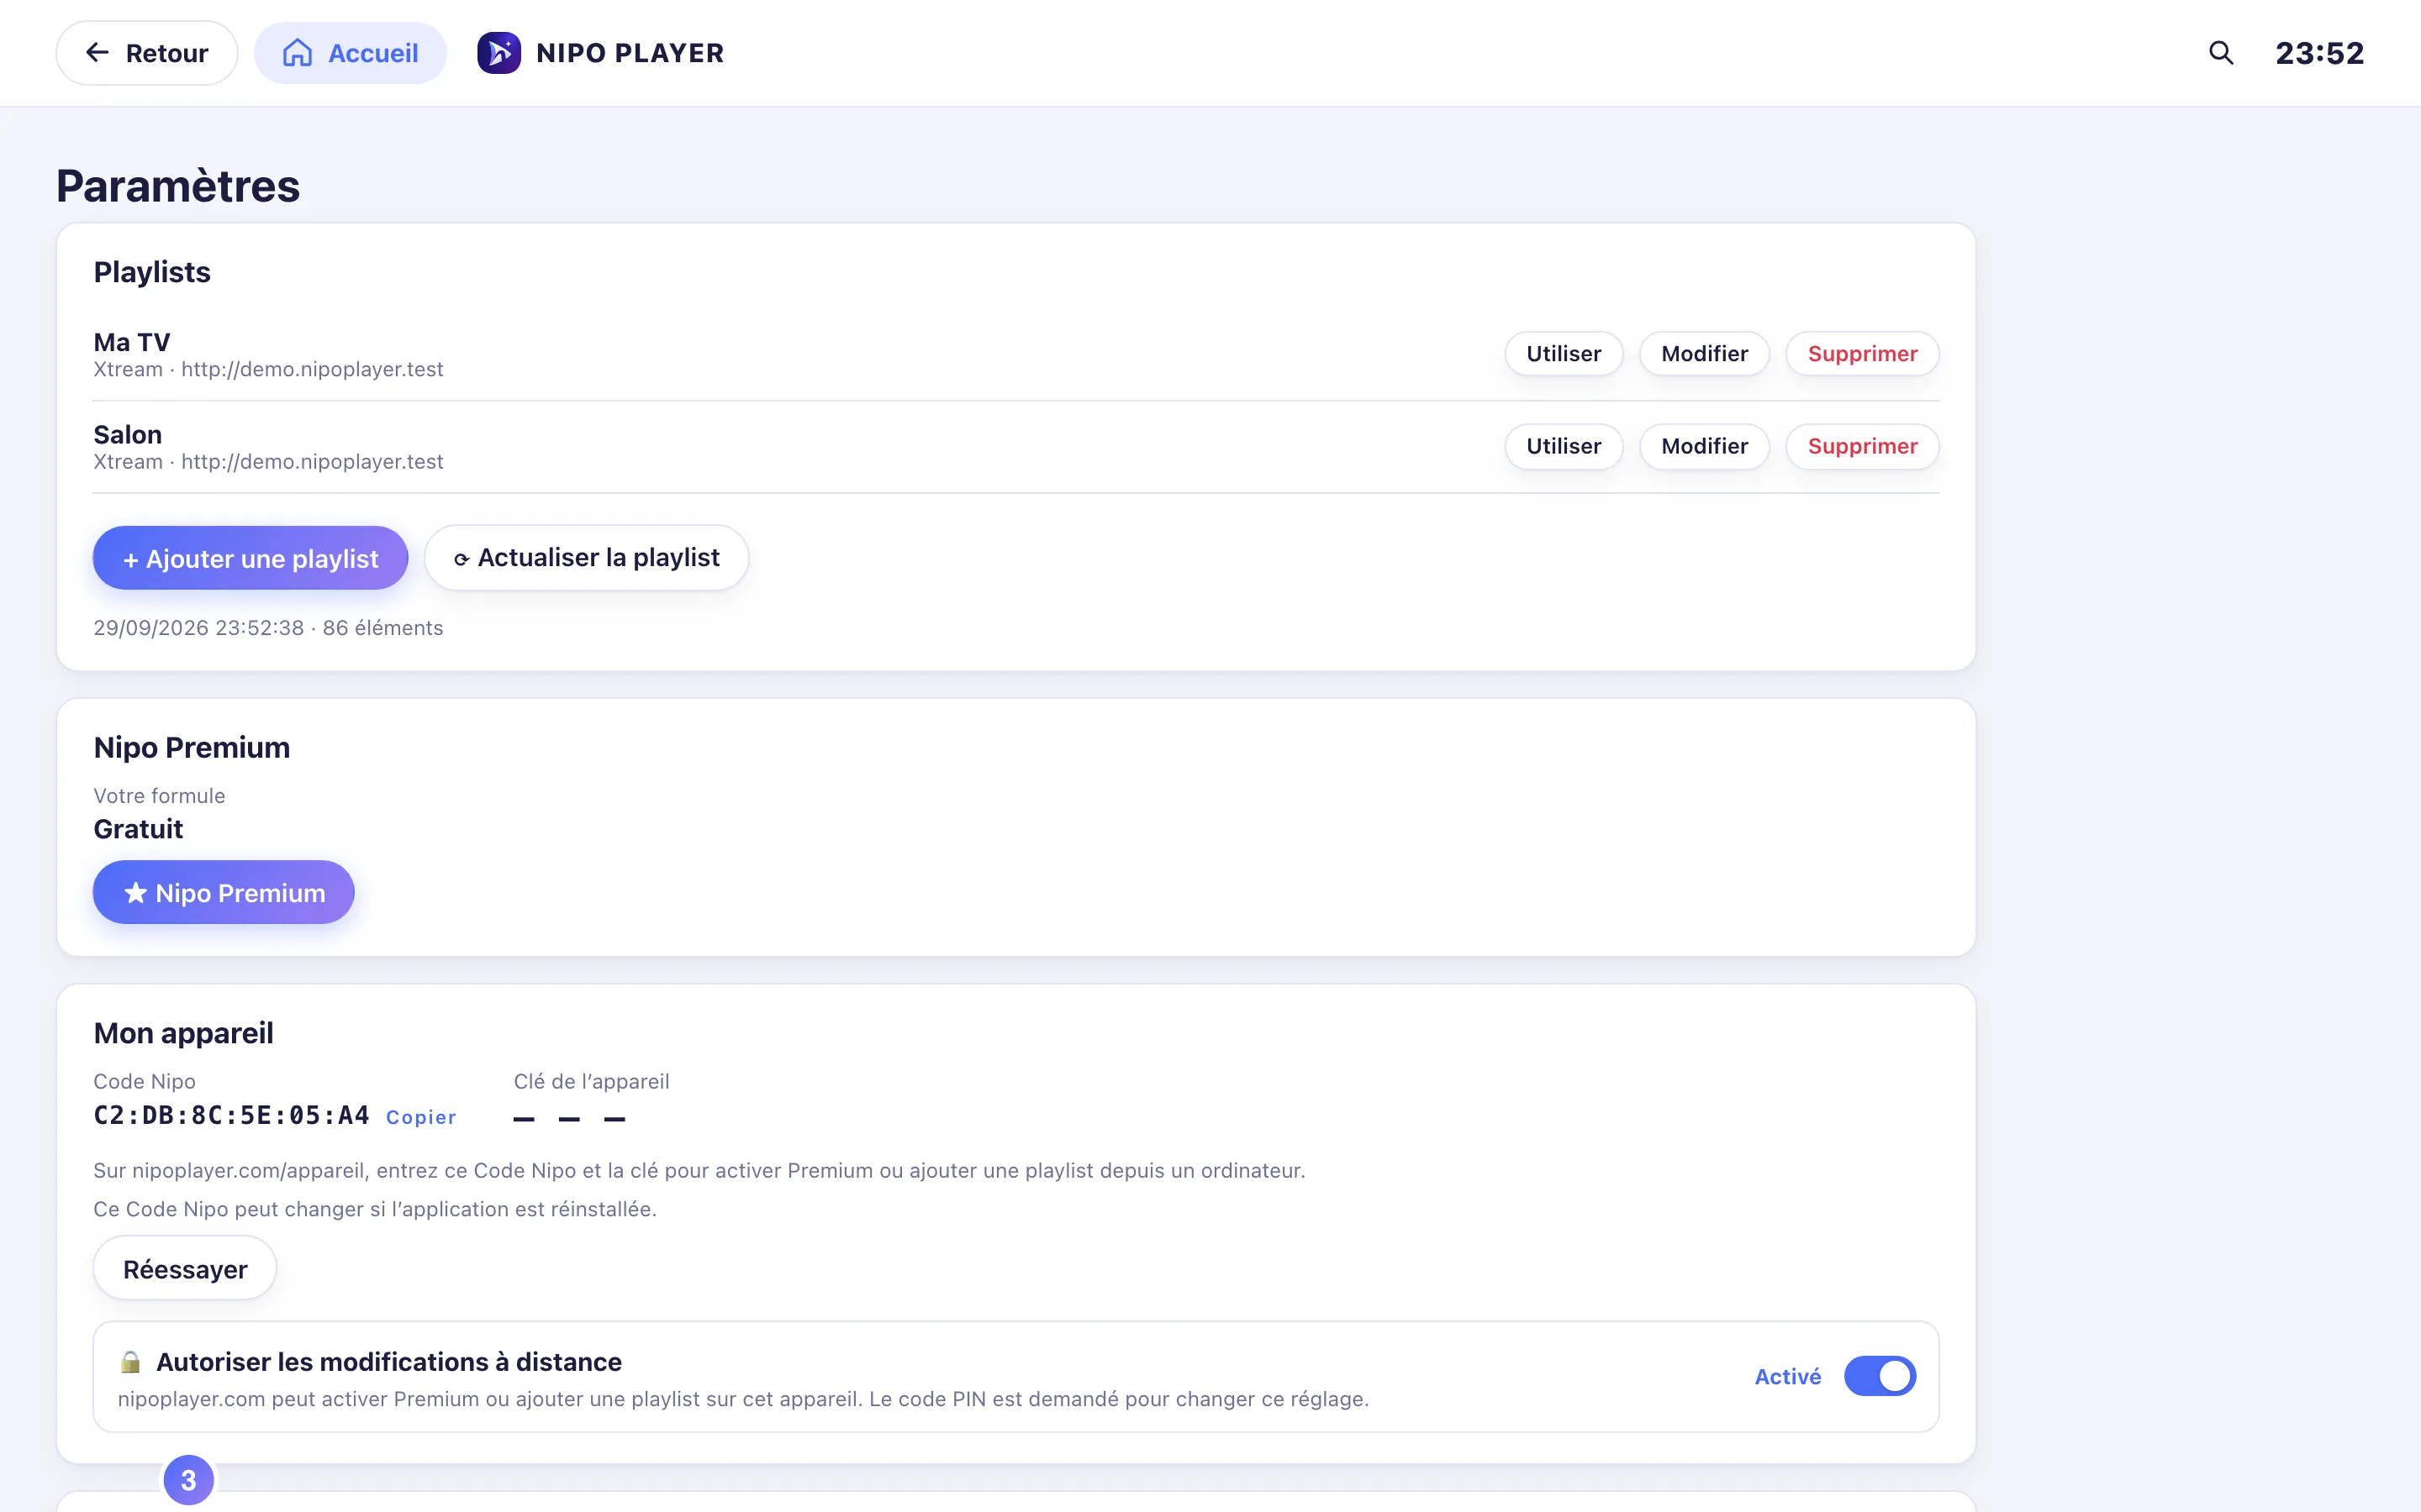Modify the Salon playlist
Viewport: 2421px width, 1512px height.
point(1705,446)
